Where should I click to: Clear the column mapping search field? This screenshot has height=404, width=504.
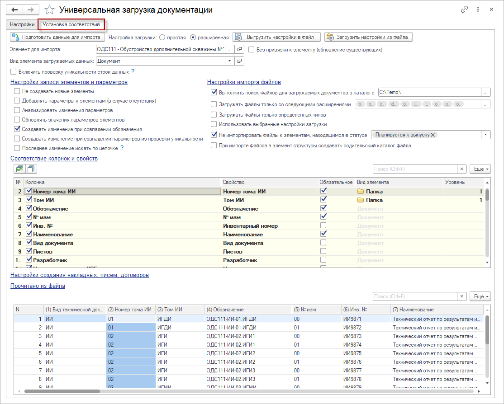tap(461, 169)
